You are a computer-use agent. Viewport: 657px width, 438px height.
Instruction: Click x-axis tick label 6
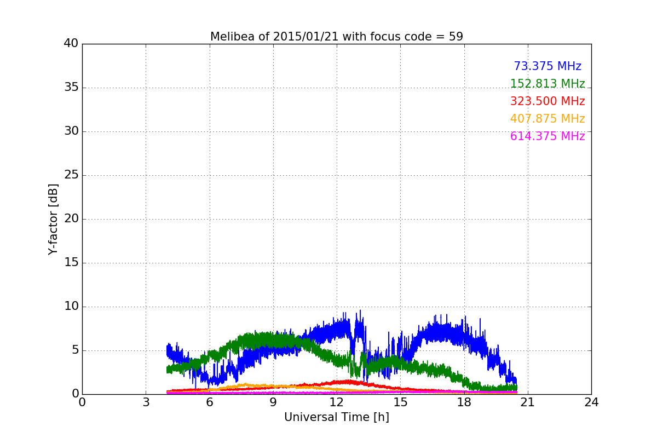(x=209, y=402)
